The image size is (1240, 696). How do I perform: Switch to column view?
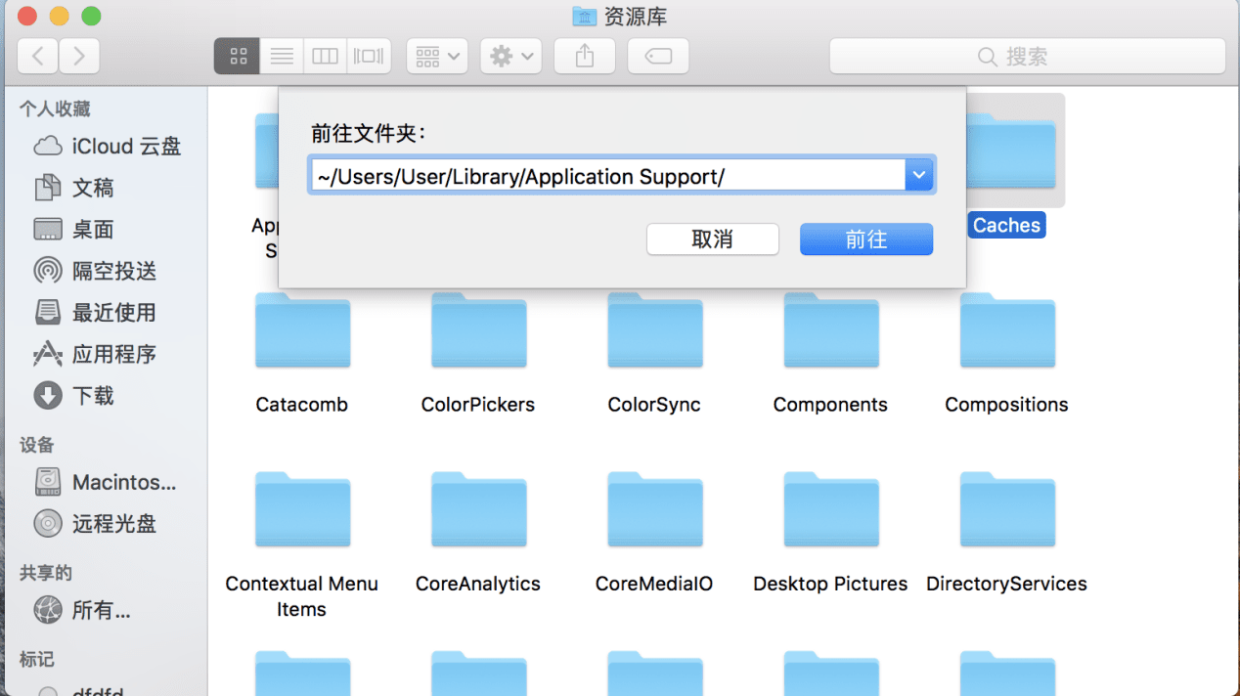[x=325, y=57]
